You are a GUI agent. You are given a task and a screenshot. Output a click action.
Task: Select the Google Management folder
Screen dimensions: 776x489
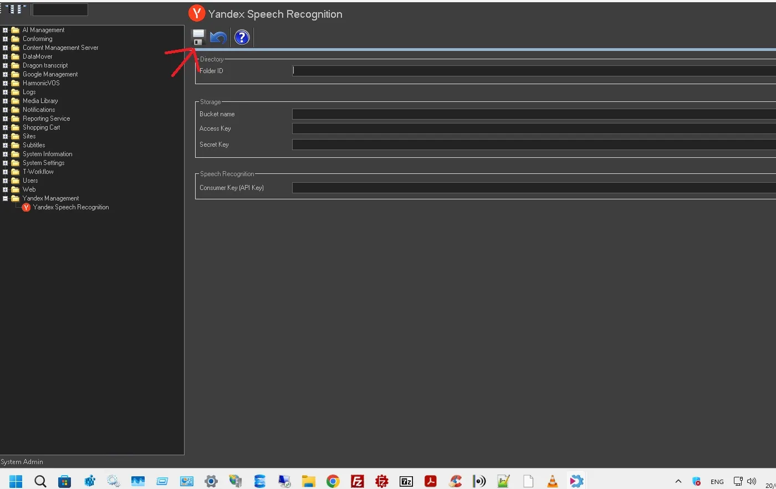[50, 74]
